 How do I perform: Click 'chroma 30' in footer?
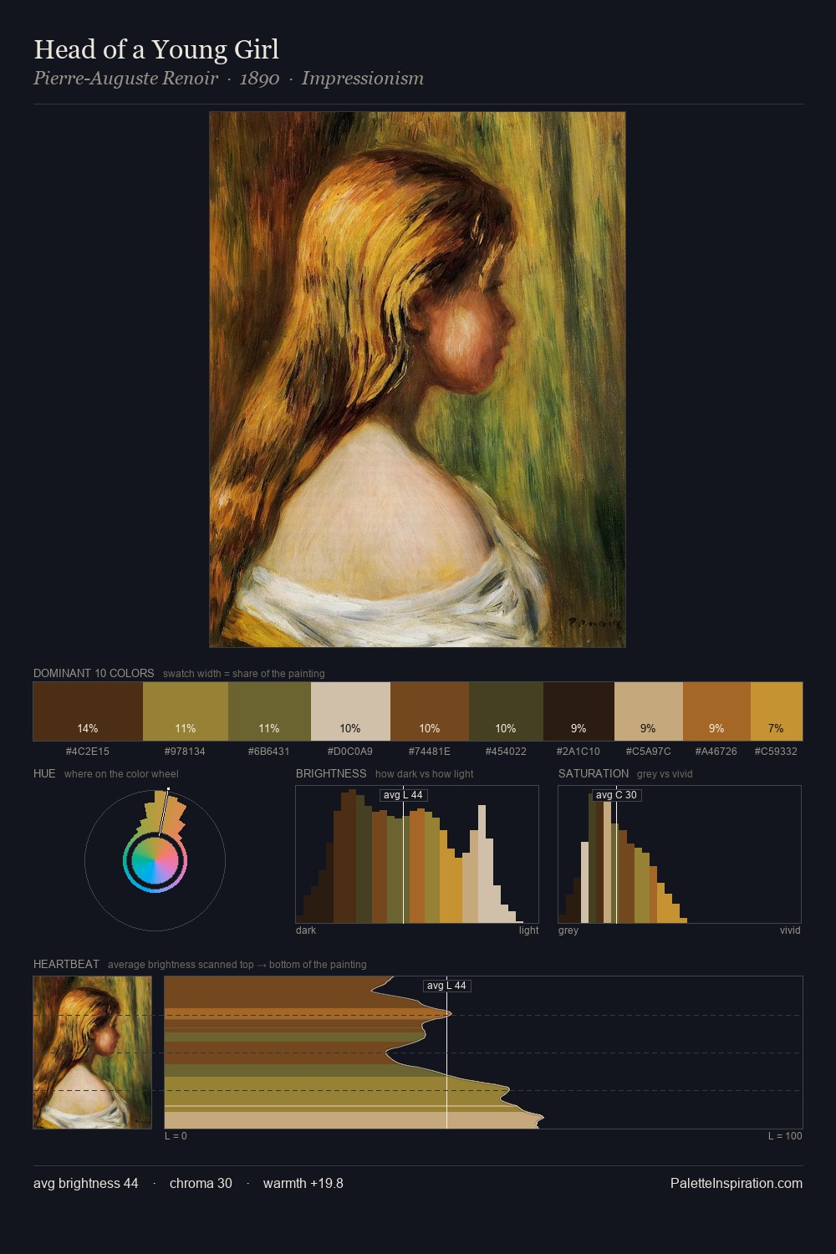[x=201, y=1183]
